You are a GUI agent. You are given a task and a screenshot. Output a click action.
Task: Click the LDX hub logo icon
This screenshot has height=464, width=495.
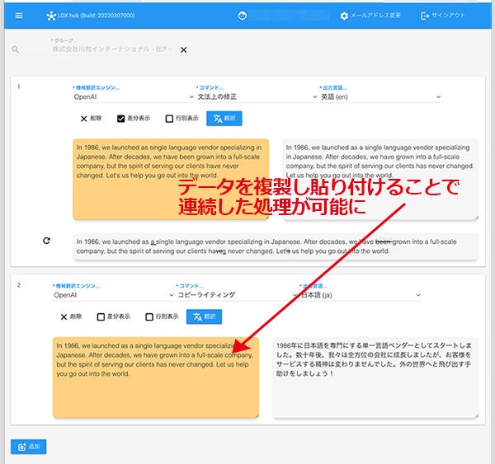[51, 16]
